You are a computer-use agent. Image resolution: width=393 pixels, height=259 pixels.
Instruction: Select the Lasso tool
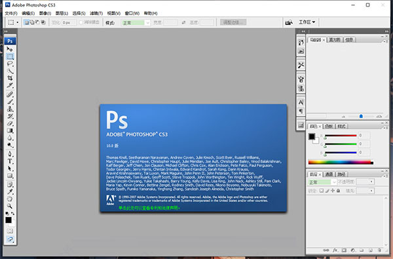[10, 64]
